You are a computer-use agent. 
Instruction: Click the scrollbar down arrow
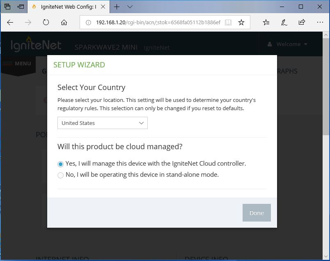point(326,256)
